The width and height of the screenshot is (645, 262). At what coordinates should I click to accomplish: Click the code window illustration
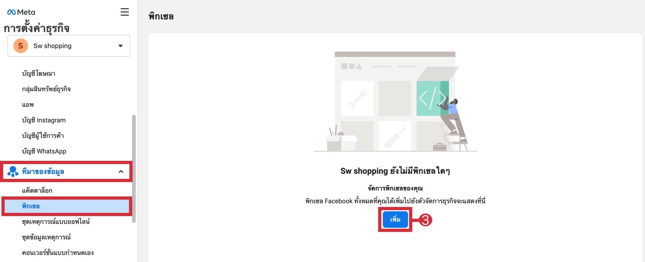(x=432, y=98)
